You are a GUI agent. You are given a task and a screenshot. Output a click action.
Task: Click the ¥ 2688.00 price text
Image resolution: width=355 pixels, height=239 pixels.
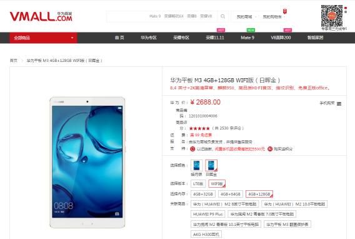click(x=206, y=102)
